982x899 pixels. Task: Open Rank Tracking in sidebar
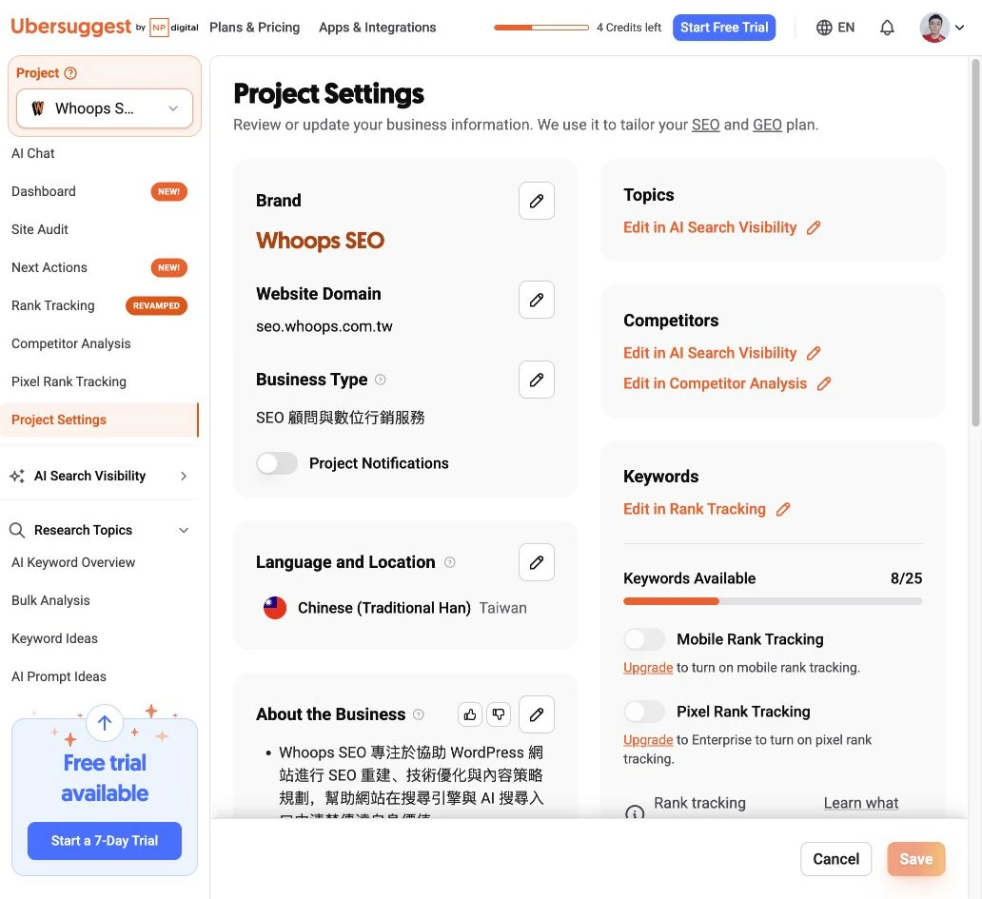52,306
